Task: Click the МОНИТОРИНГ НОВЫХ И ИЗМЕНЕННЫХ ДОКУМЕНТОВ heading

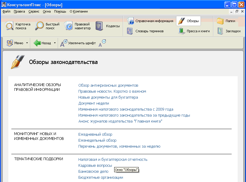Action: 39,136
